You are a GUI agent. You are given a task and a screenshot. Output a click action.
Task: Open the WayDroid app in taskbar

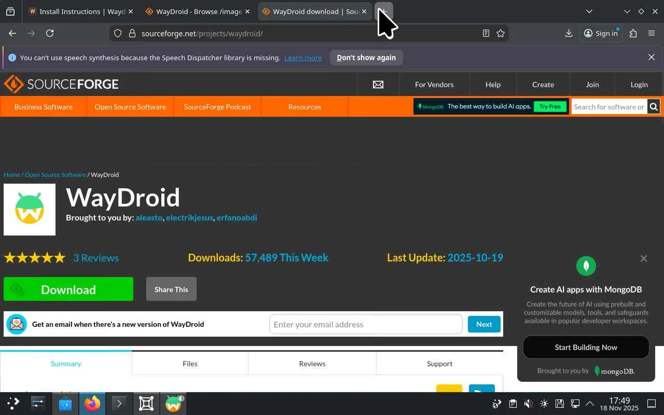pyautogui.click(x=173, y=404)
